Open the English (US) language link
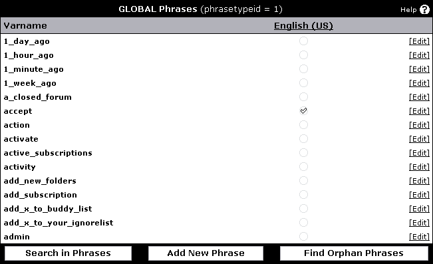 (x=303, y=26)
